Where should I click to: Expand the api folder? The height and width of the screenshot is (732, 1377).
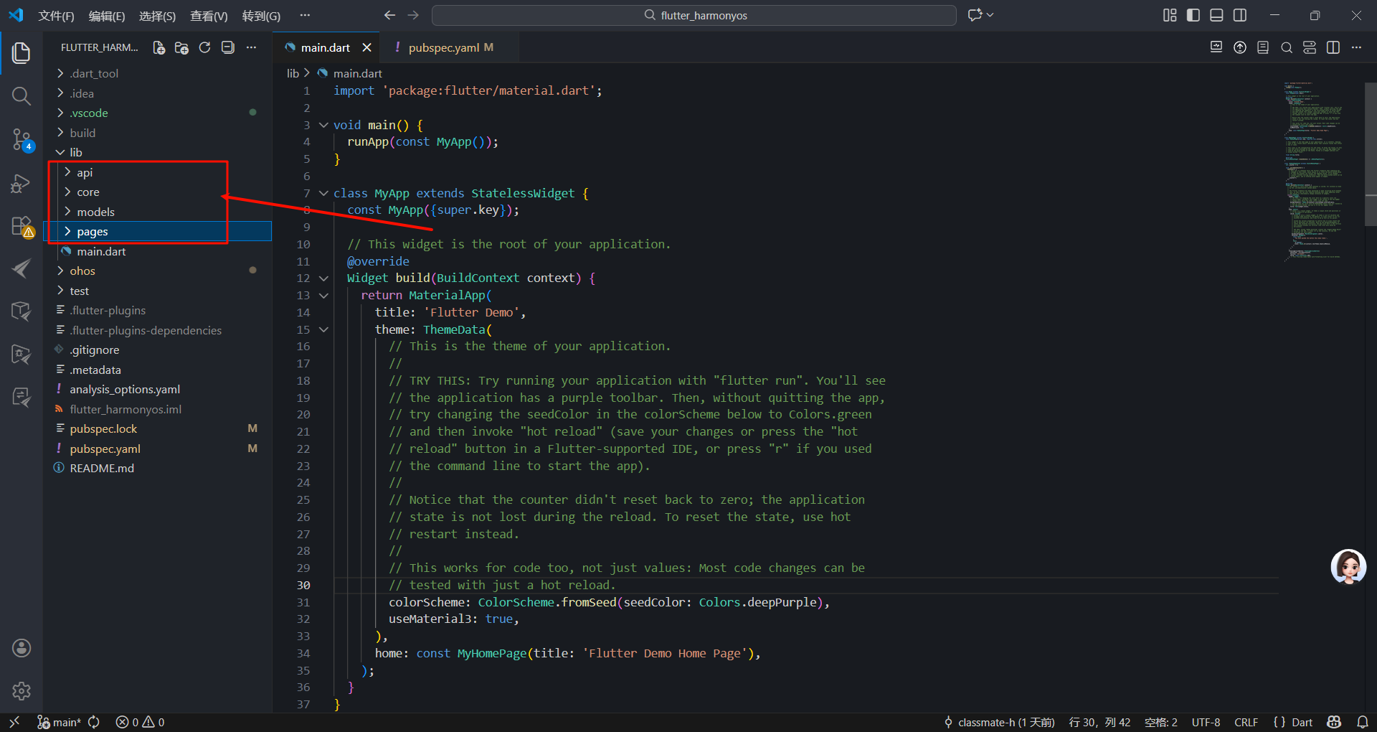point(158,172)
